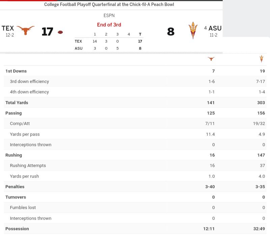Select the Possession stat row
The height and width of the screenshot is (235, 270).
[135, 229]
